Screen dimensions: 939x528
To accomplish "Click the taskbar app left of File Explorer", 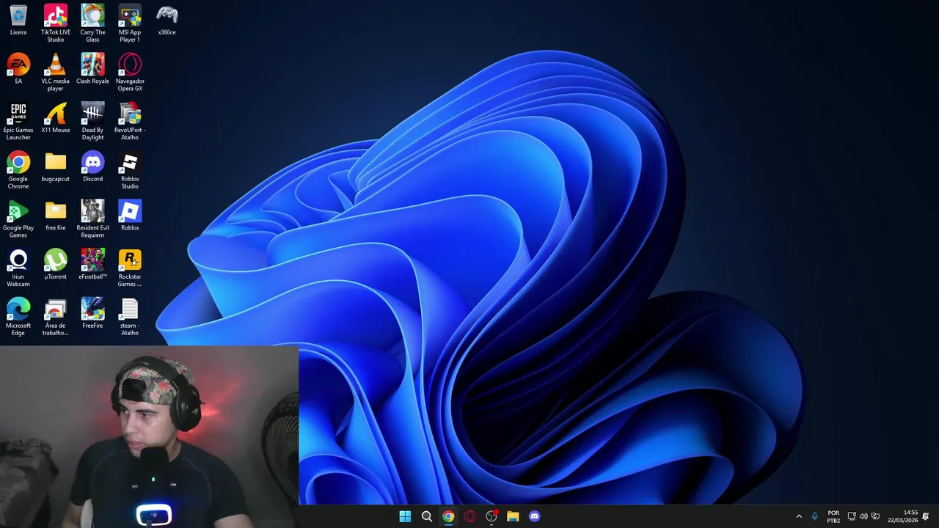I will pos(492,516).
